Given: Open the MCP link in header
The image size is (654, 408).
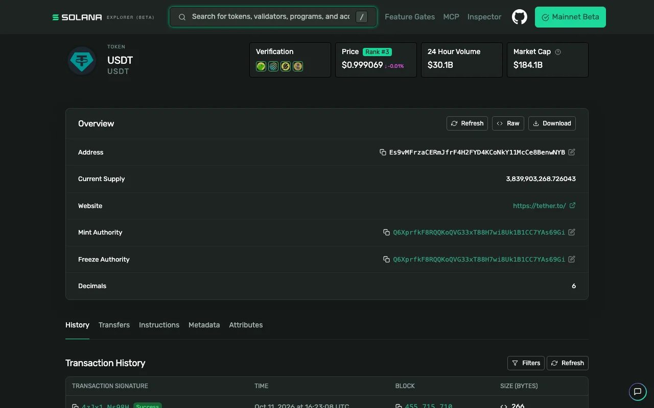Looking at the screenshot, I should (451, 17).
